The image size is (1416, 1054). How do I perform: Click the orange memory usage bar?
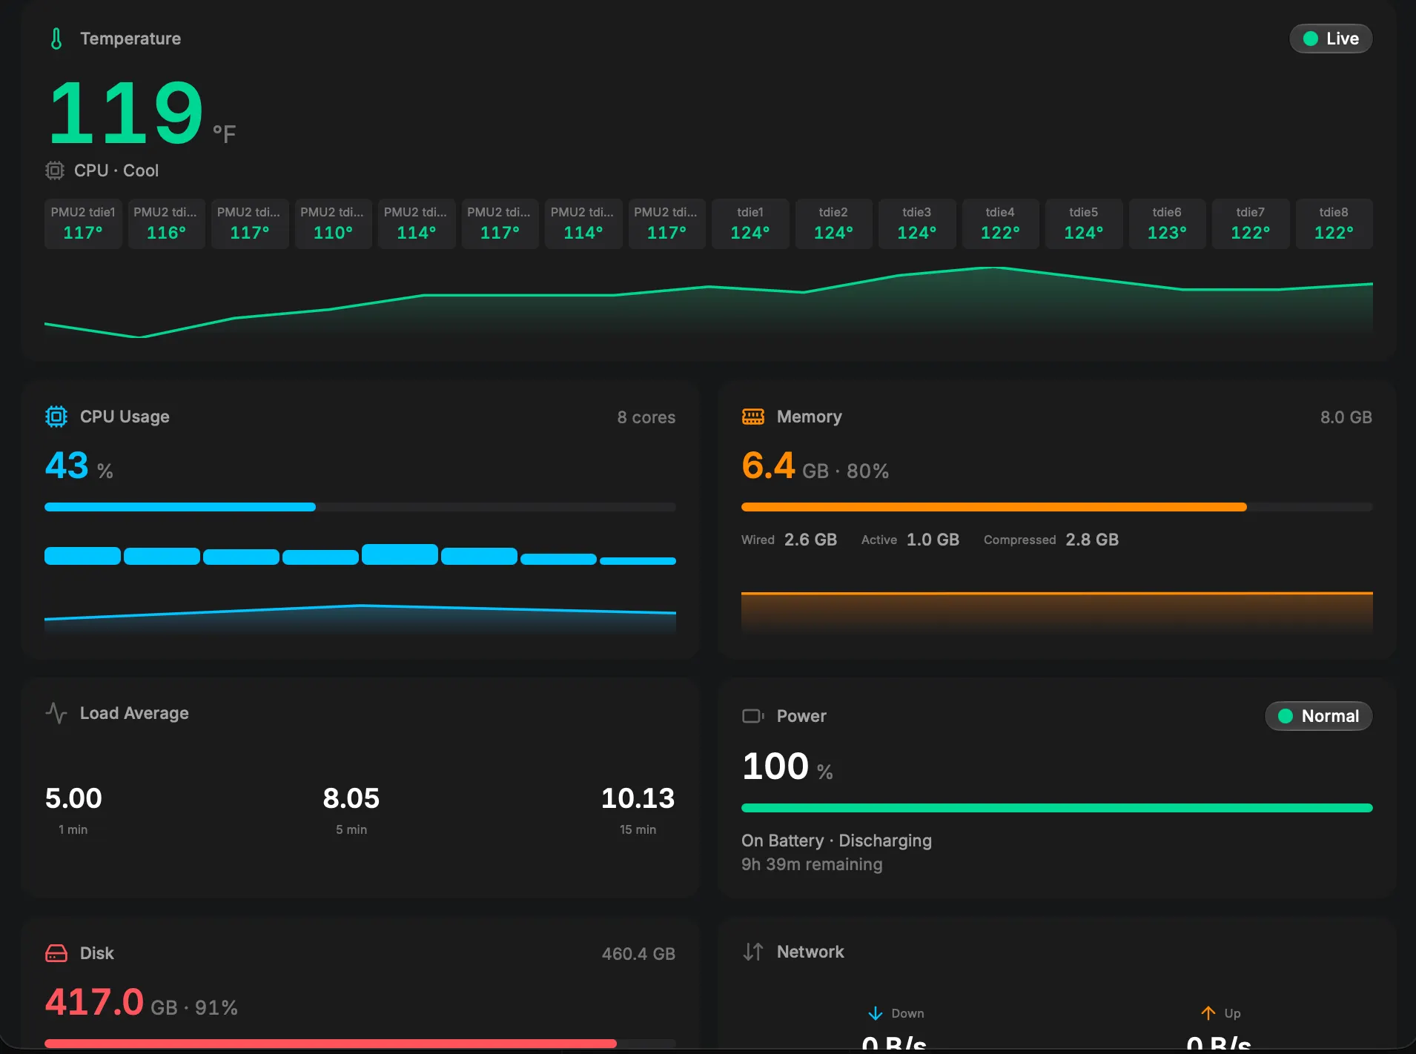coord(1057,507)
